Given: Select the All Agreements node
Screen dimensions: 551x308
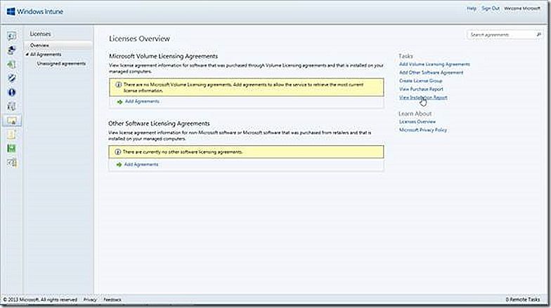Looking at the screenshot, I should (46, 55).
